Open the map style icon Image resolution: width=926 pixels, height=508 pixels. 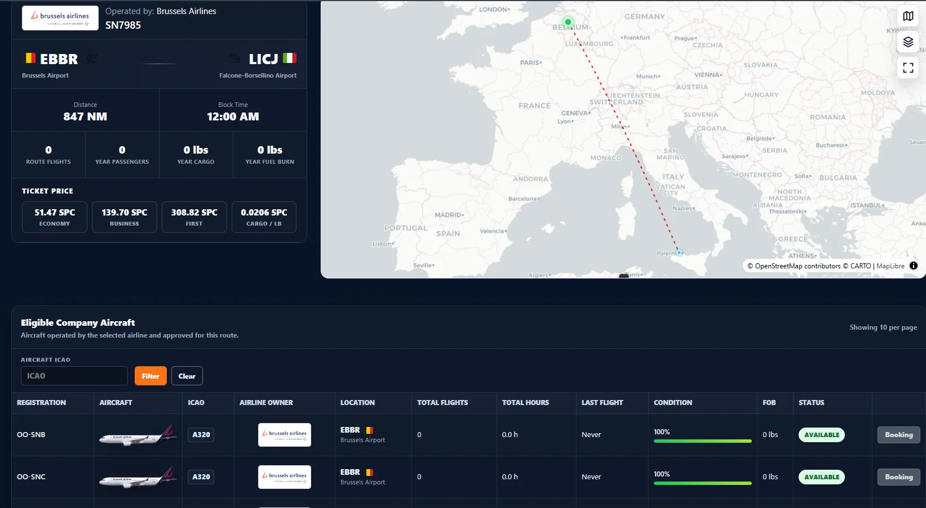pos(908,16)
